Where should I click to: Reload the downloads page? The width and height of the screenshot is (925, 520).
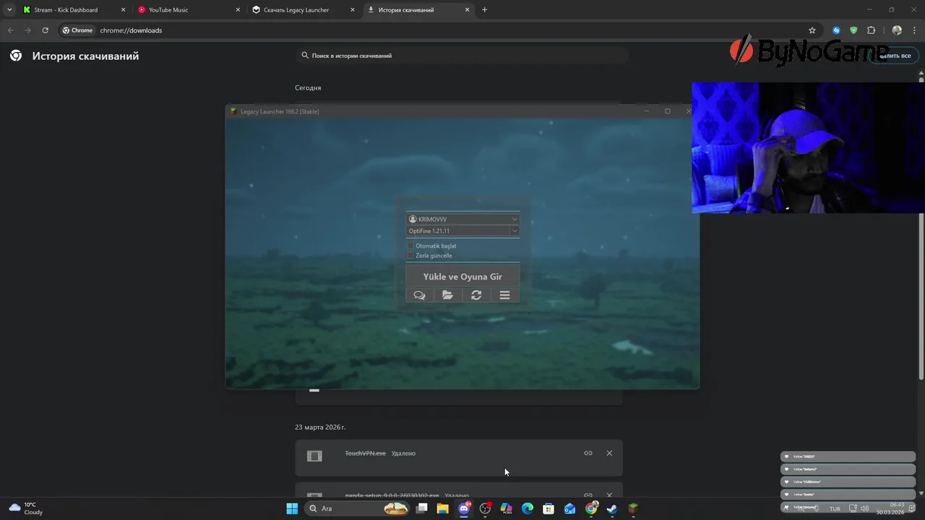coord(45,30)
